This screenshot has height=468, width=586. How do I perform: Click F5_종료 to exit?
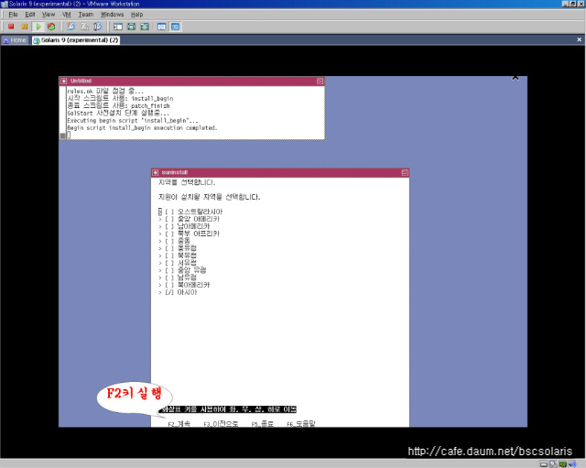click(x=263, y=423)
